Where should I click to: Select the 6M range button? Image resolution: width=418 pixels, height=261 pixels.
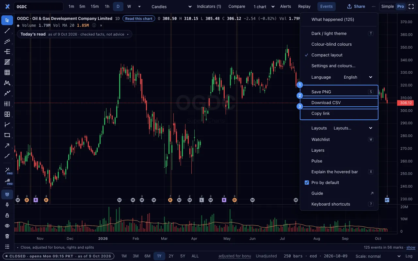click(x=147, y=256)
